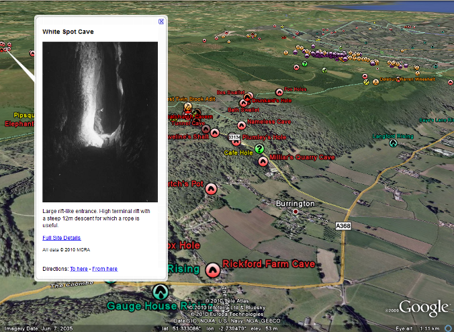Screen dimensions: 454x332
Task: Click the 'From here' directions link
Action: (105, 269)
